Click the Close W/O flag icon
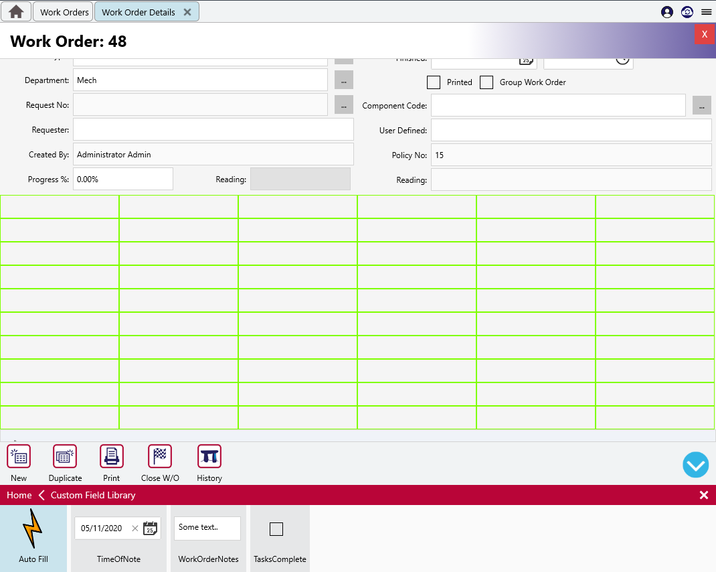716x572 pixels. click(160, 457)
